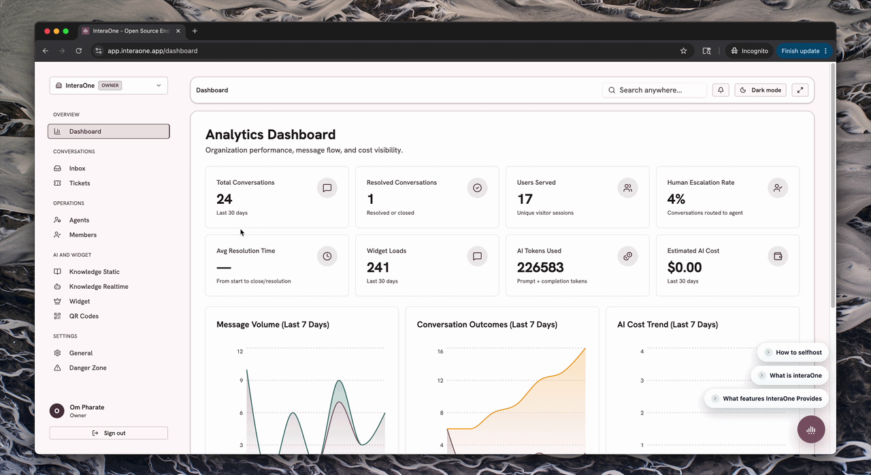Bookmark this page with star icon
The width and height of the screenshot is (871, 475).
[x=683, y=51]
